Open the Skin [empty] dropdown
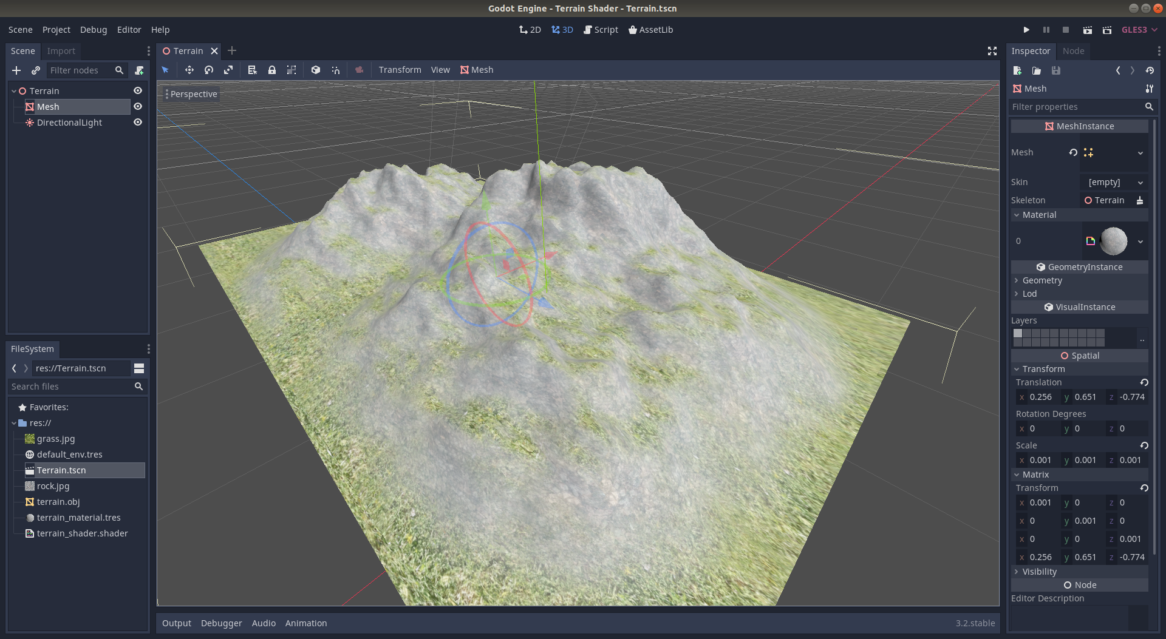The width and height of the screenshot is (1166, 639). pyautogui.click(x=1114, y=182)
